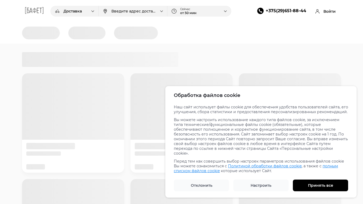Select the Доставка order type label

tap(73, 11)
